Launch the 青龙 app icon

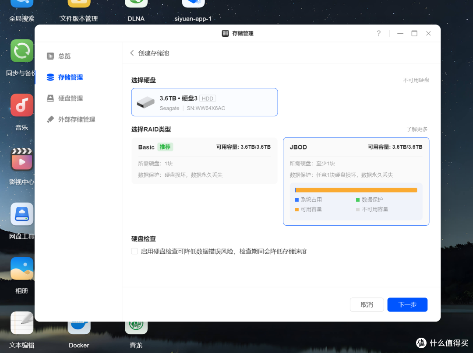coord(136,328)
